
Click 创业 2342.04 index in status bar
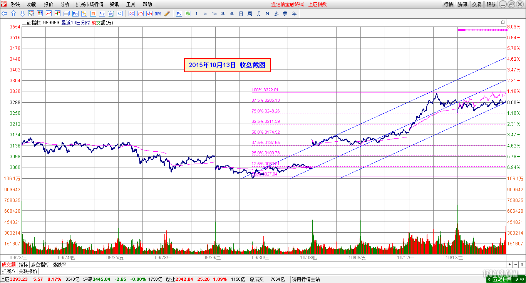pos(179,279)
